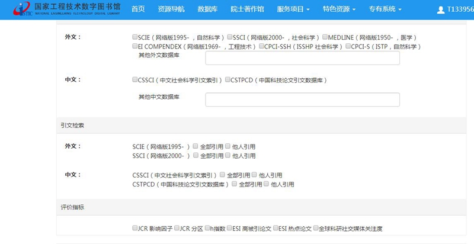Open the 资源导航 menu item
This screenshot has width=474, height=244.
click(171, 9)
